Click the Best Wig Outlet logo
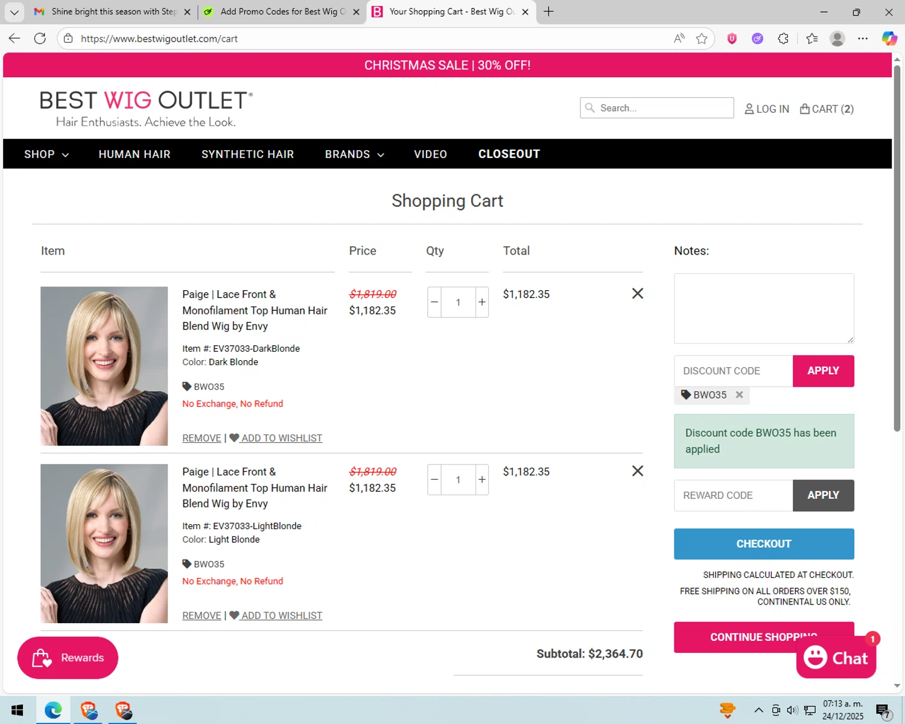The height and width of the screenshot is (724, 905). click(x=146, y=109)
